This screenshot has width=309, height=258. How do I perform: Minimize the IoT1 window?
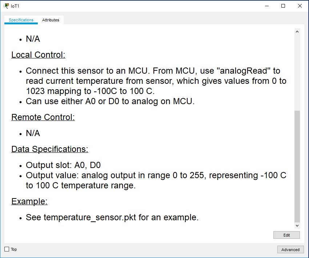coord(266,6)
